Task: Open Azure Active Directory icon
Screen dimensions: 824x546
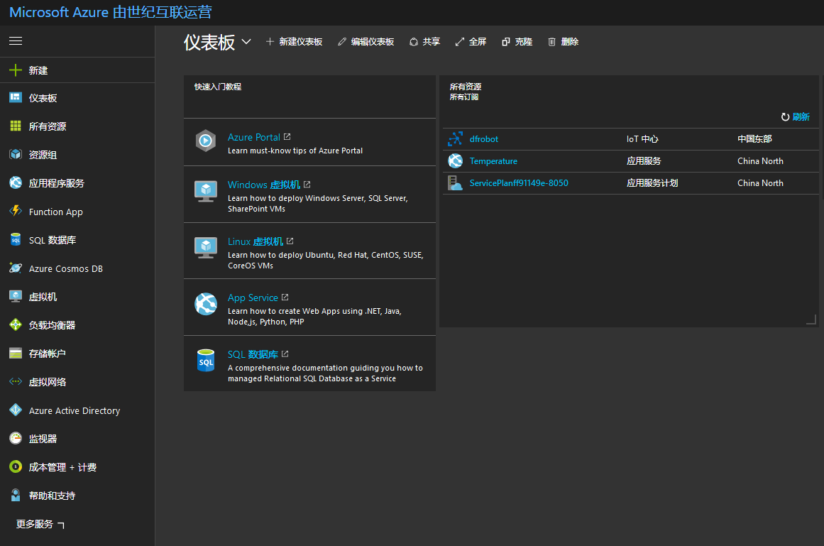Action: click(x=16, y=410)
